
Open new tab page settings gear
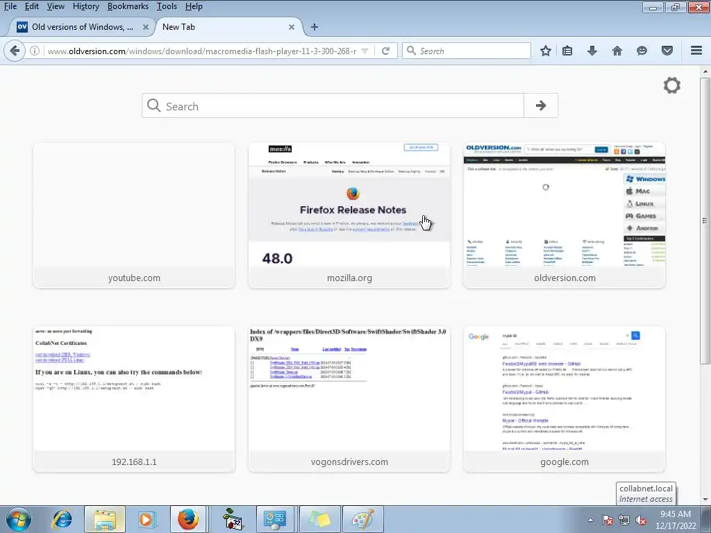tap(671, 85)
